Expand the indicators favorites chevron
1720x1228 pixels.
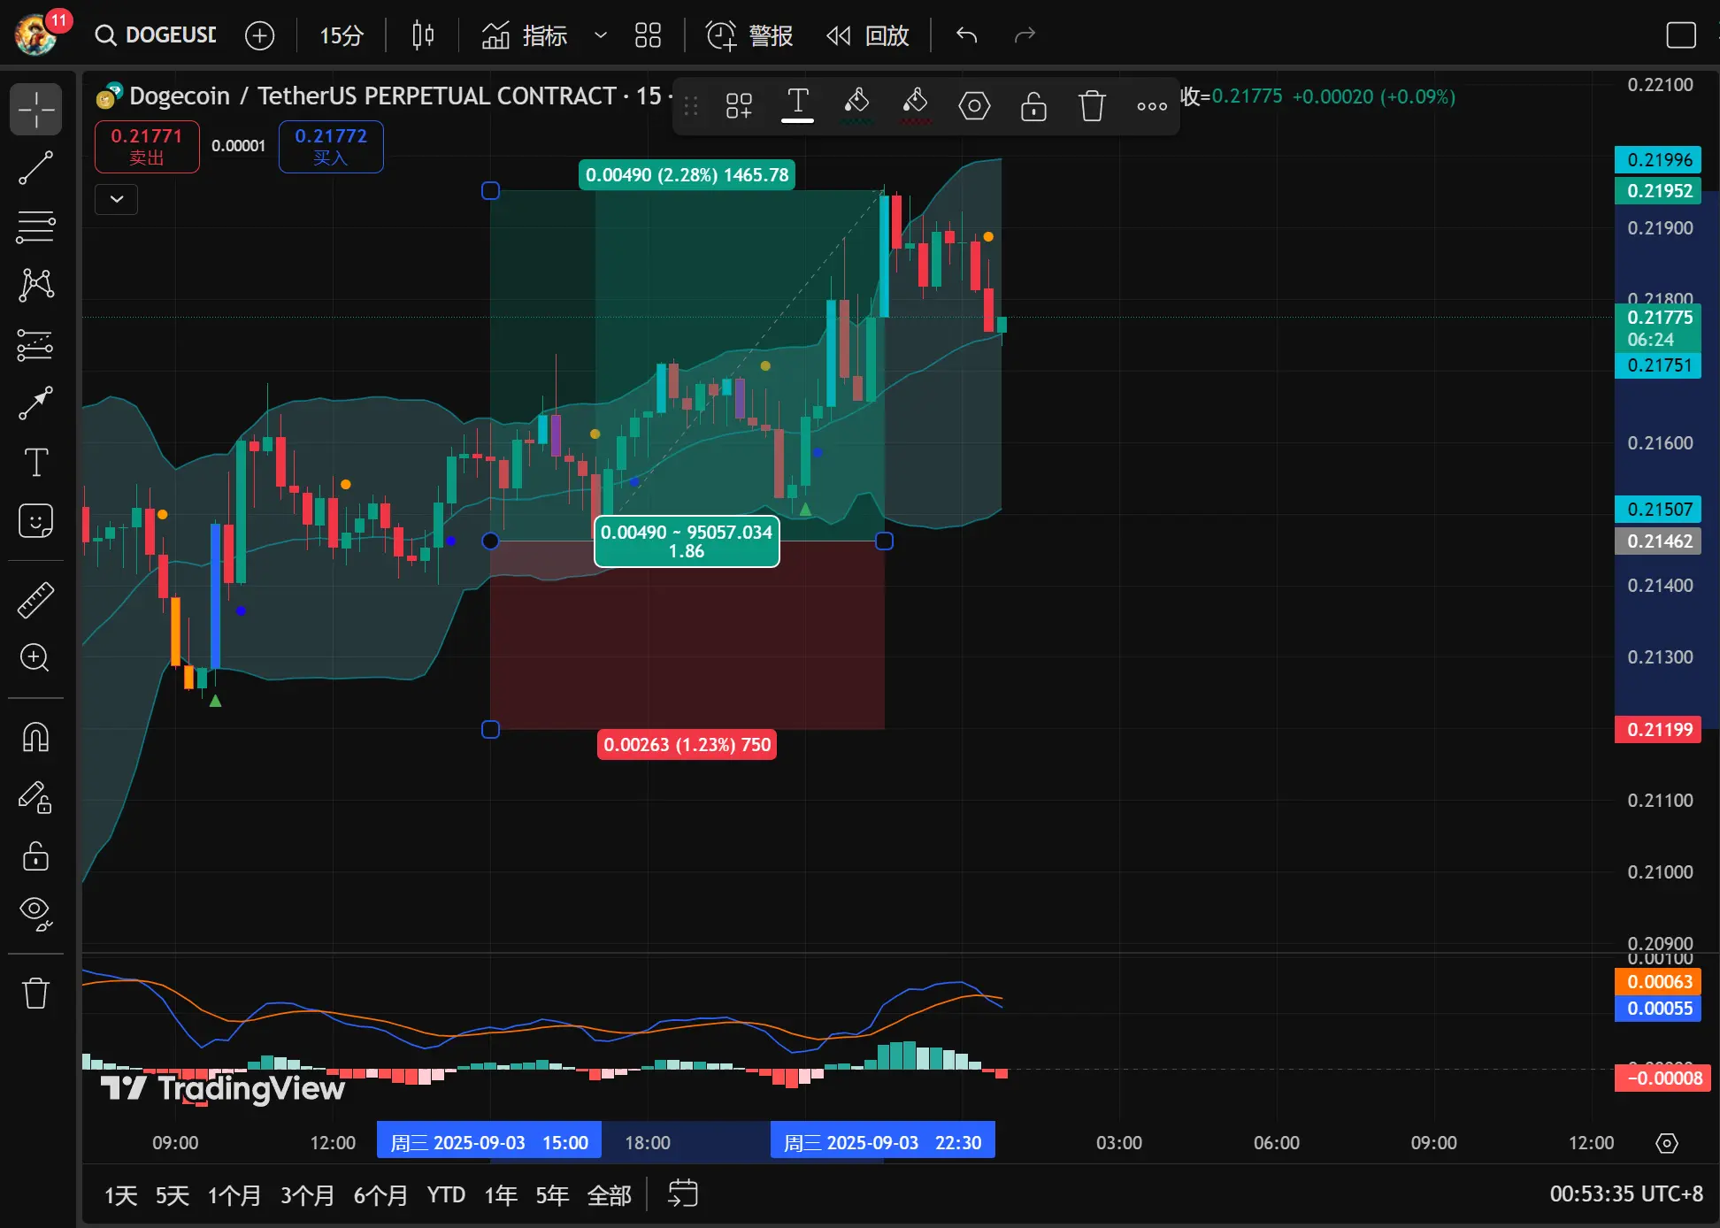pyautogui.click(x=601, y=35)
